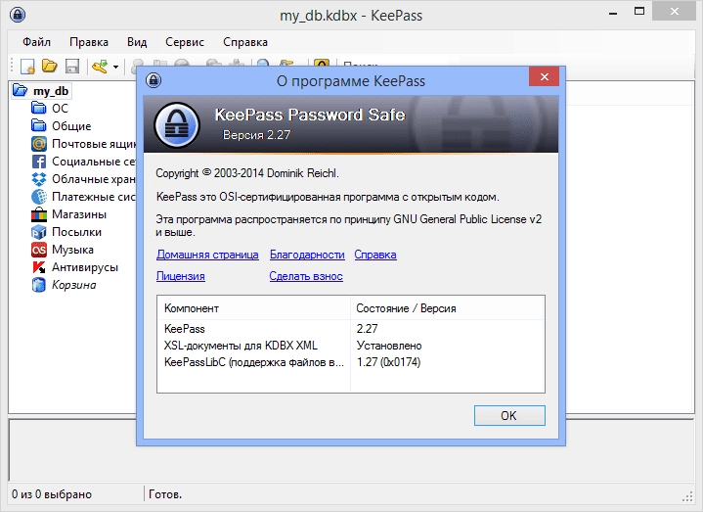Image resolution: width=703 pixels, height=512 pixels.
Task: Click the window resize grip in status bar
Action: pos(687,496)
